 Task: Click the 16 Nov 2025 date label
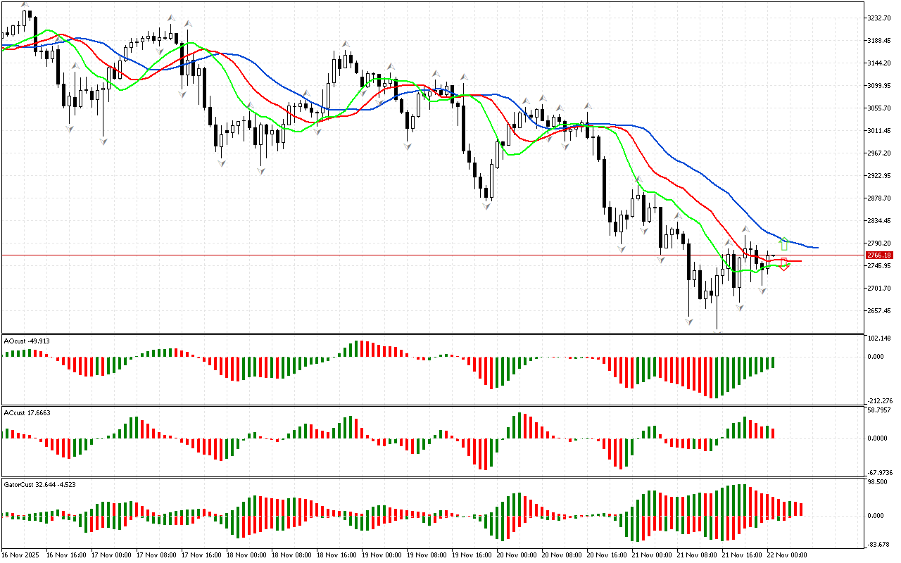click(x=22, y=555)
